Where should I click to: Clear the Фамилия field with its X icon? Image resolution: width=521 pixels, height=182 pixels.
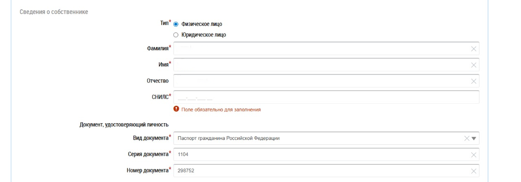pyautogui.click(x=474, y=49)
